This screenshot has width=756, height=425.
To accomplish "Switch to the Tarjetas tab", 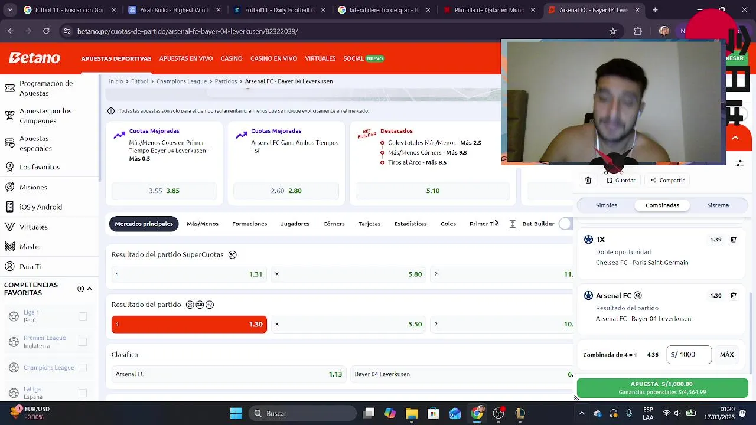I will [370, 224].
